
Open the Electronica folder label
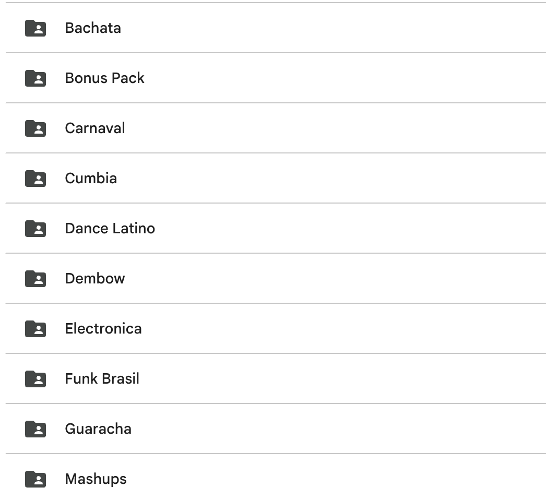103,329
